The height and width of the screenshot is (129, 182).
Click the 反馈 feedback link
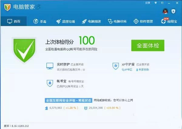148,3
